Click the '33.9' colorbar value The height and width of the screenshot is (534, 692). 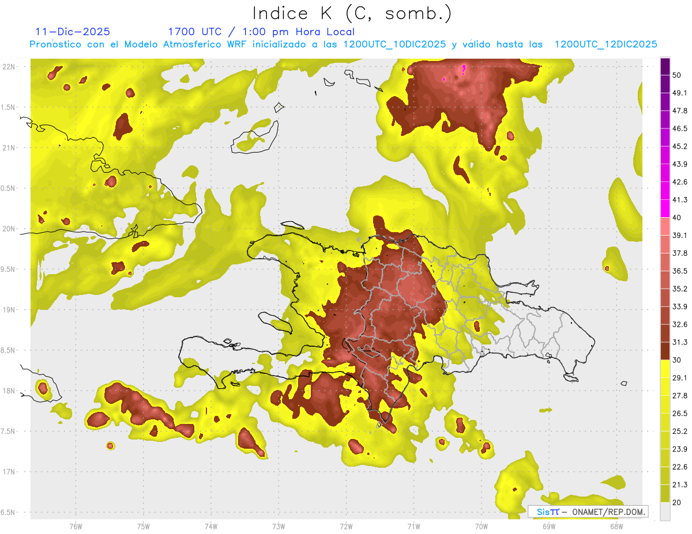680,306
